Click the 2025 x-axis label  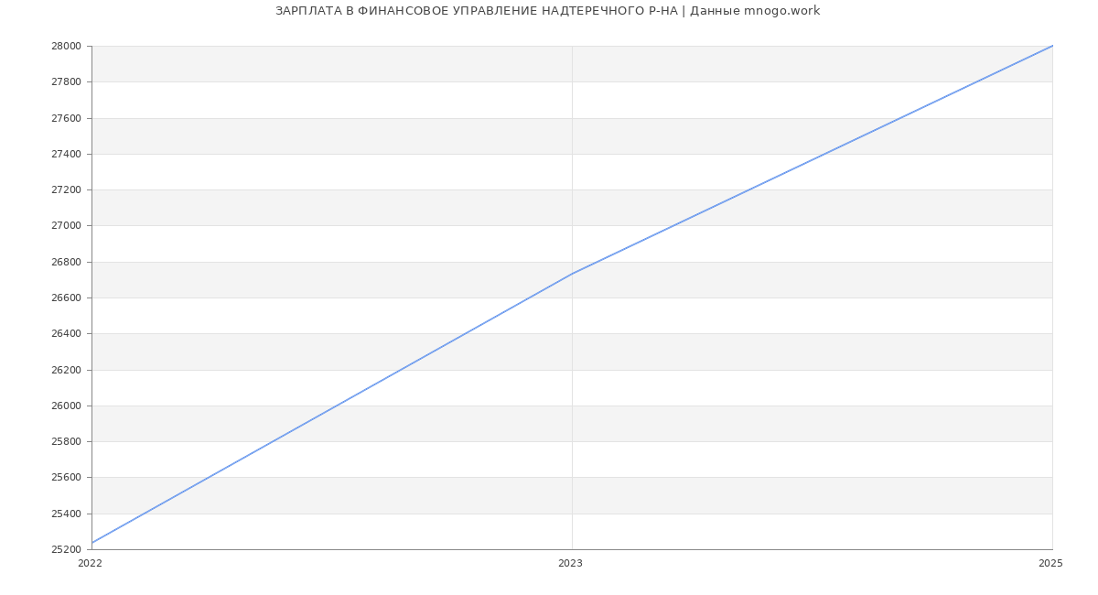click(x=1050, y=563)
